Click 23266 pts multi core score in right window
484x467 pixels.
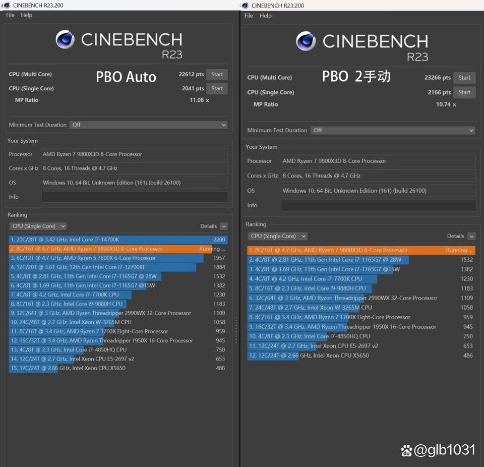(438, 78)
